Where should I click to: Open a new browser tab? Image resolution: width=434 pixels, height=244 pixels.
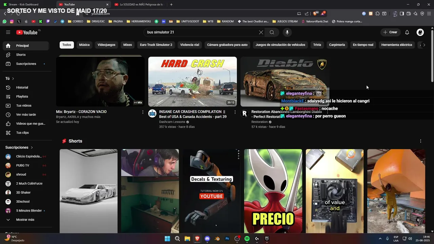coord(171,4)
